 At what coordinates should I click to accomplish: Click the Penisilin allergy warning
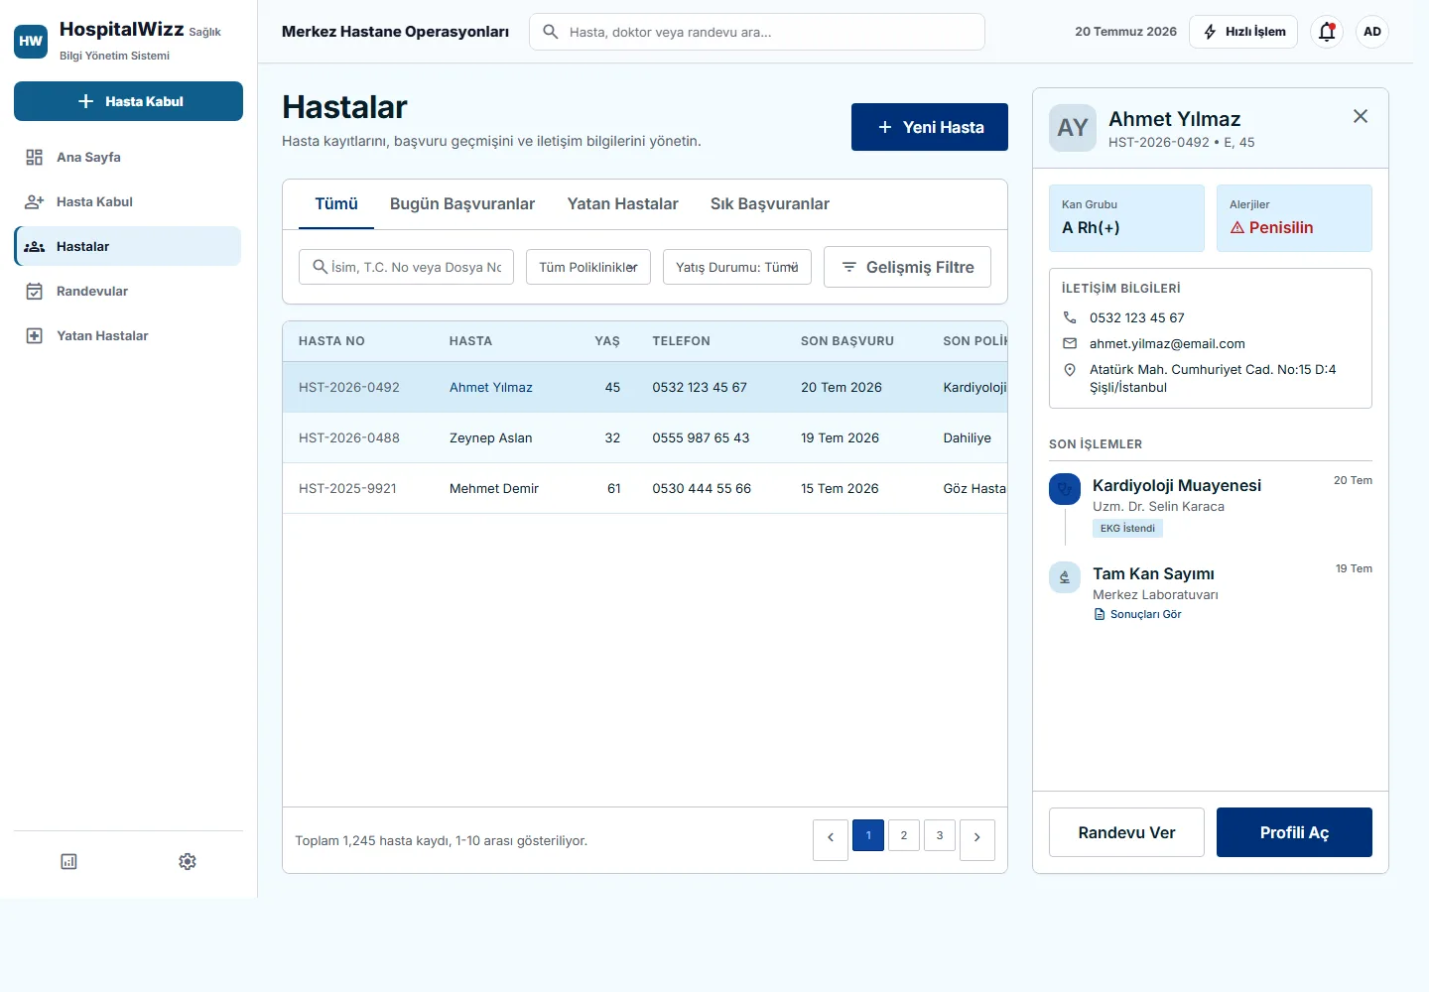coord(1272,228)
